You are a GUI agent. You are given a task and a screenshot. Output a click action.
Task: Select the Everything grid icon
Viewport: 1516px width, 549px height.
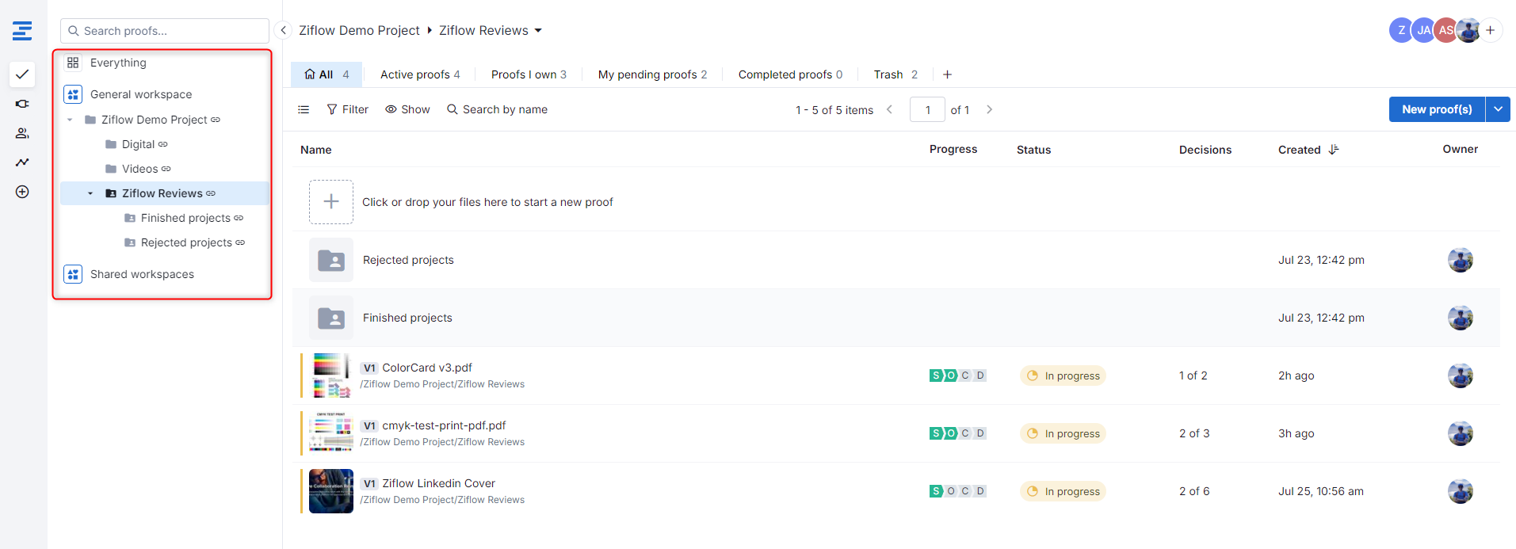(73, 63)
